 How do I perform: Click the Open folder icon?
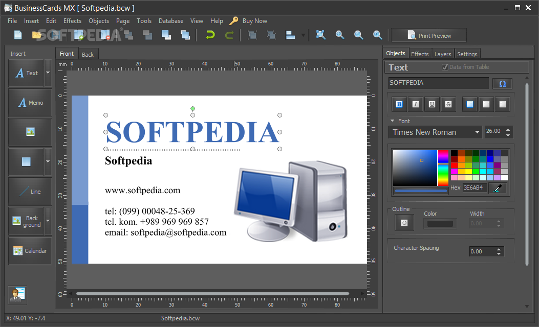click(x=37, y=35)
